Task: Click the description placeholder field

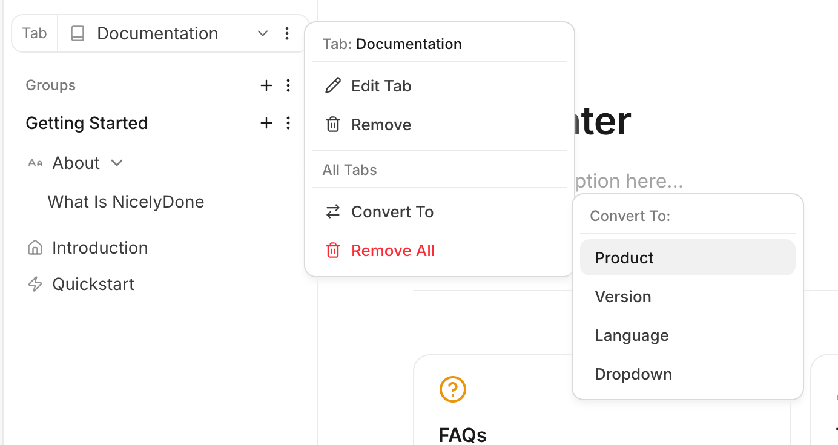Action: click(x=627, y=180)
